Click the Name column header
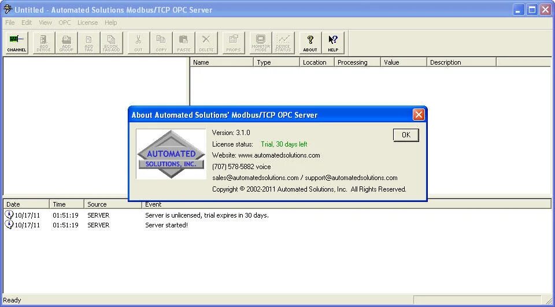The height and width of the screenshot is (307, 555). (221, 62)
